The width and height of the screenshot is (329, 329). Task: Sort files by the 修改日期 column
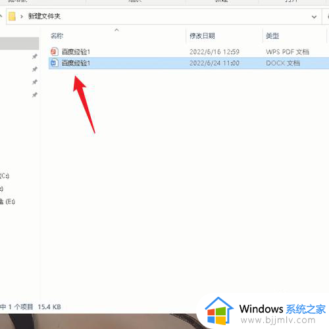click(202, 36)
